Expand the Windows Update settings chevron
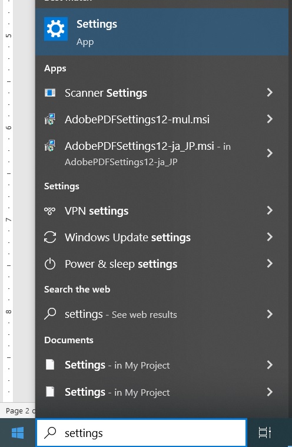 pyautogui.click(x=270, y=237)
